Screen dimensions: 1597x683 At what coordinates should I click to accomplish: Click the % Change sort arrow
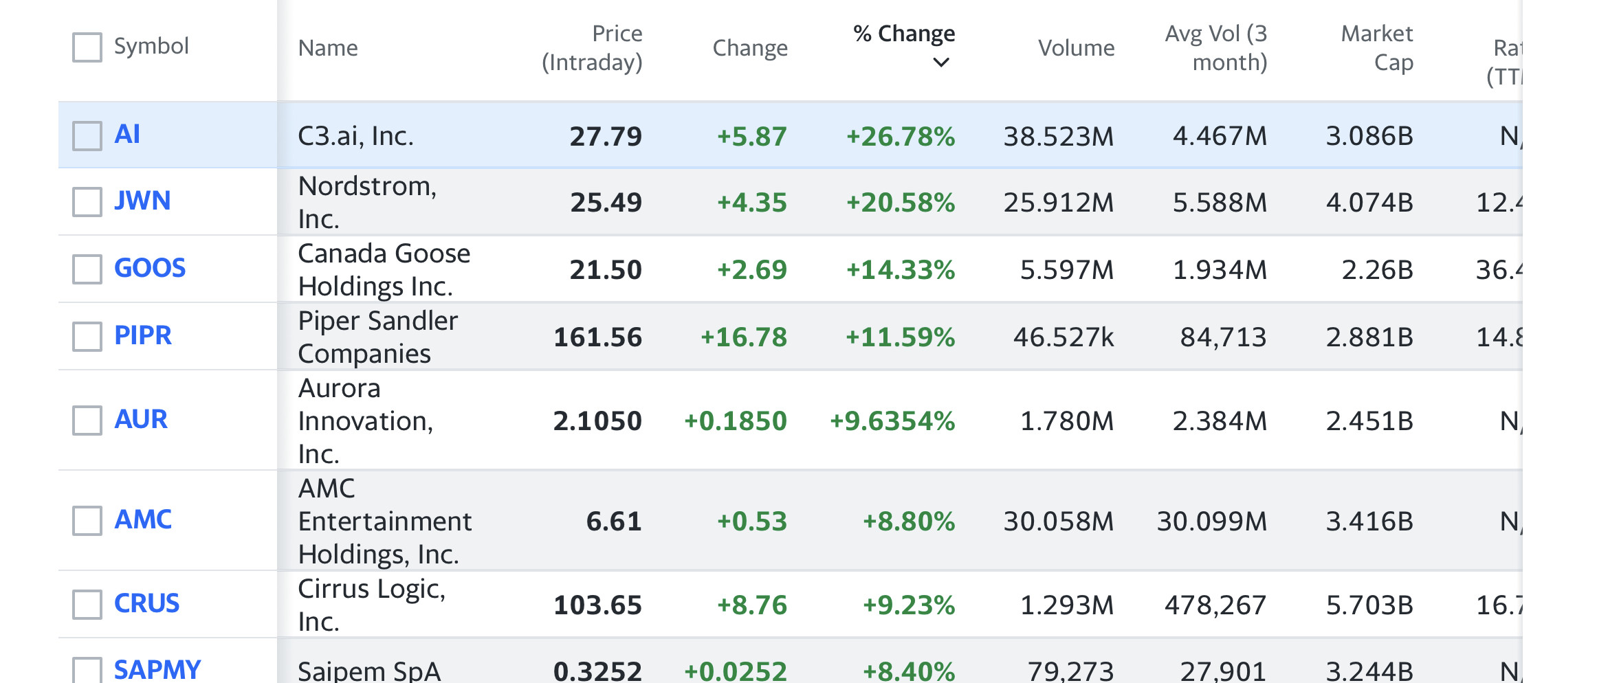point(940,63)
